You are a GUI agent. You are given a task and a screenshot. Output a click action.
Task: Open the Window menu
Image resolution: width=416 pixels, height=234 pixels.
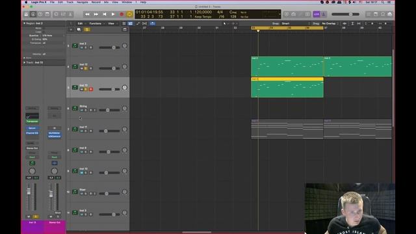pos(127,2)
